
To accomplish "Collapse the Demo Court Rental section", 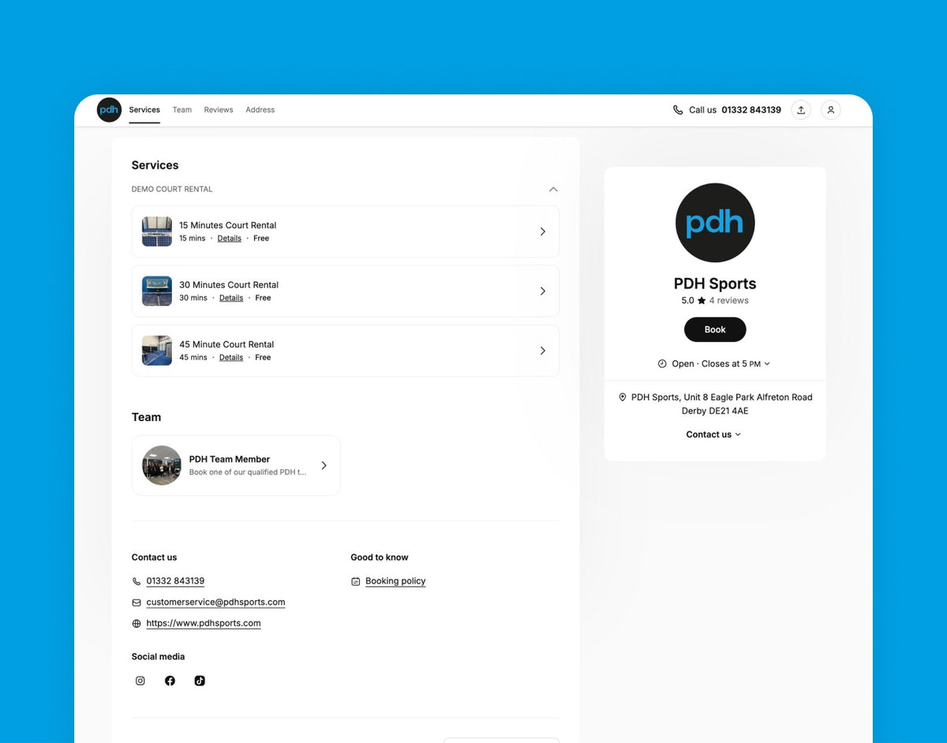I will tap(553, 190).
